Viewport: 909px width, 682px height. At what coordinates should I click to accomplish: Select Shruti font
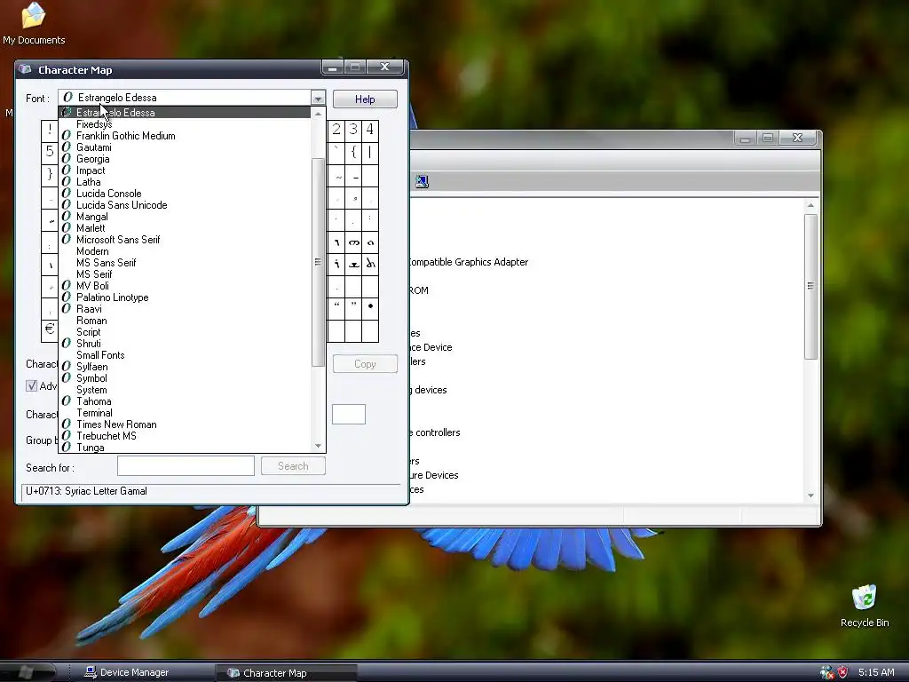185,344
